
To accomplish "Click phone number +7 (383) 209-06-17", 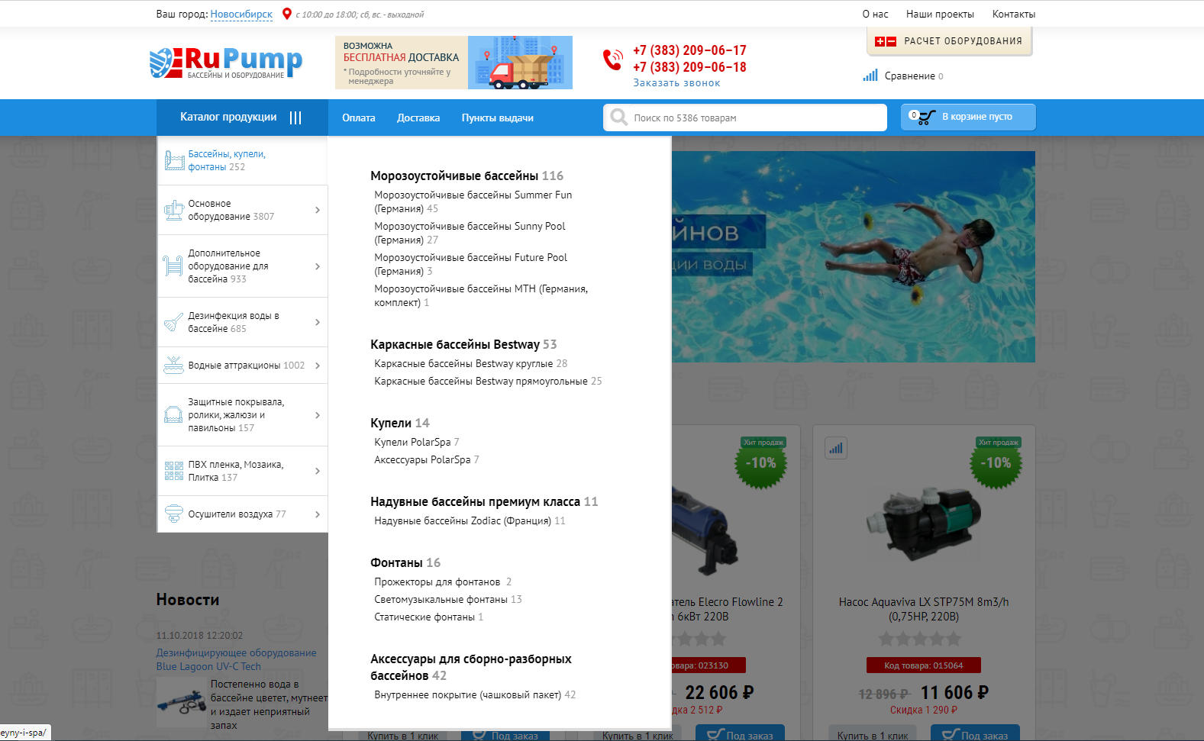I will click(689, 50).
